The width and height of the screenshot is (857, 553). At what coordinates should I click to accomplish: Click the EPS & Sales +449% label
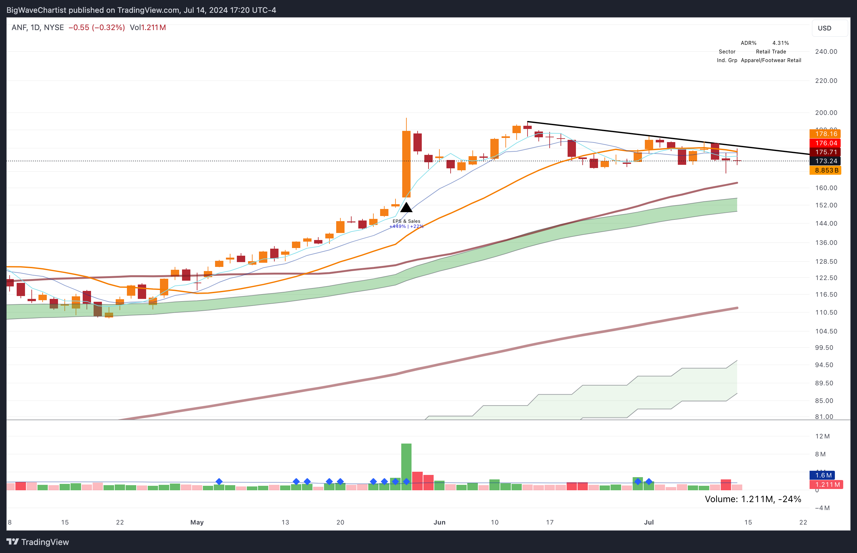(406, 224)
